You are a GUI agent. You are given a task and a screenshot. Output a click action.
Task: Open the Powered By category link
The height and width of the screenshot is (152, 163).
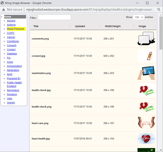coord(14,79)
